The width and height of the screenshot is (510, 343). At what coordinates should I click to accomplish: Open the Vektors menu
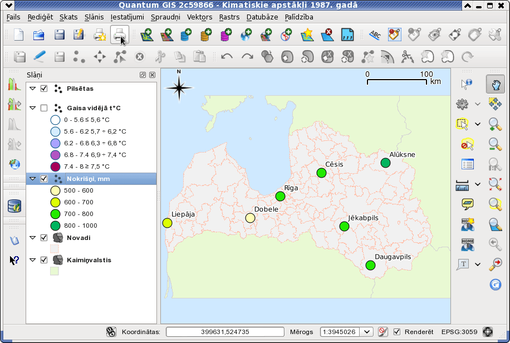(199, 17)
